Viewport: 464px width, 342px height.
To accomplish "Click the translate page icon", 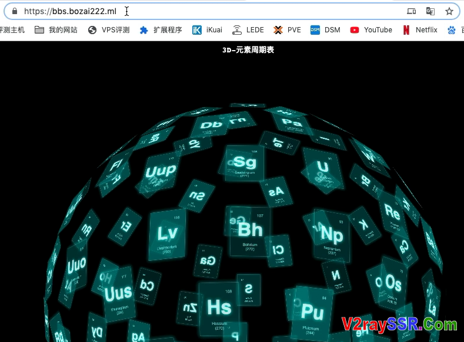I will click(x=430, y=11).
